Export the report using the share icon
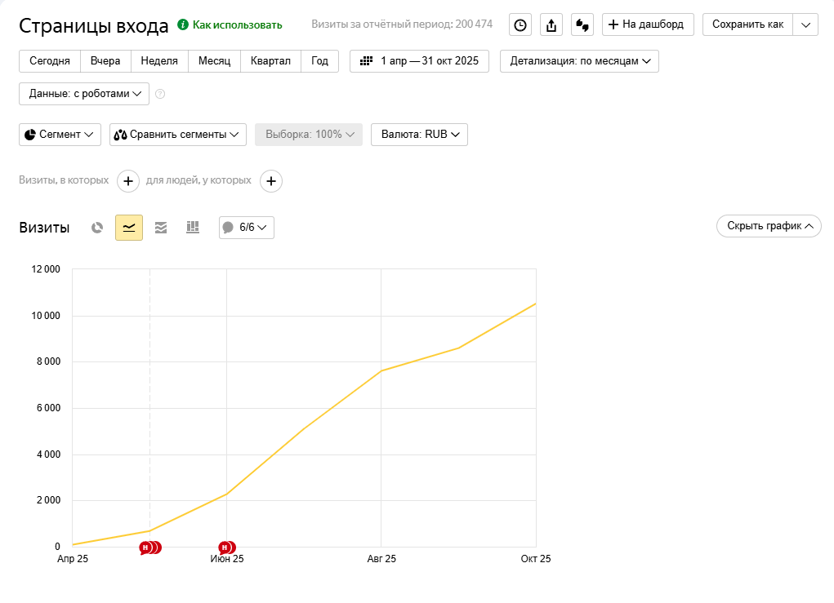This screenshot has height=603, width=834. click(551, 24)
